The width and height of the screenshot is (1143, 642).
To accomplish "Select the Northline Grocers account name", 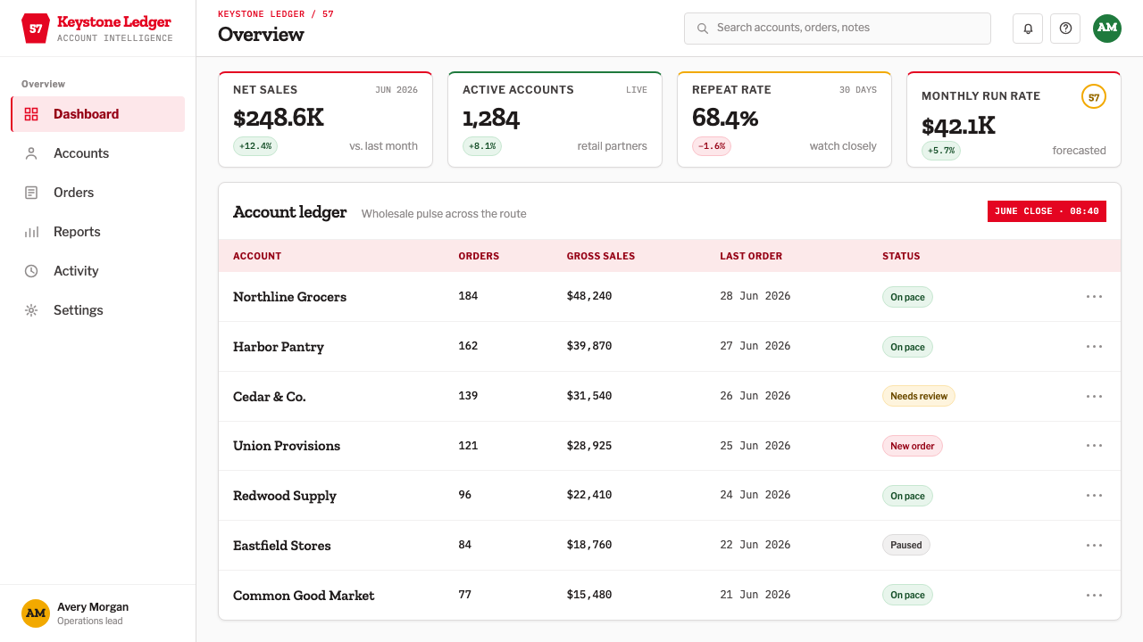I will (x=289, y=297).
